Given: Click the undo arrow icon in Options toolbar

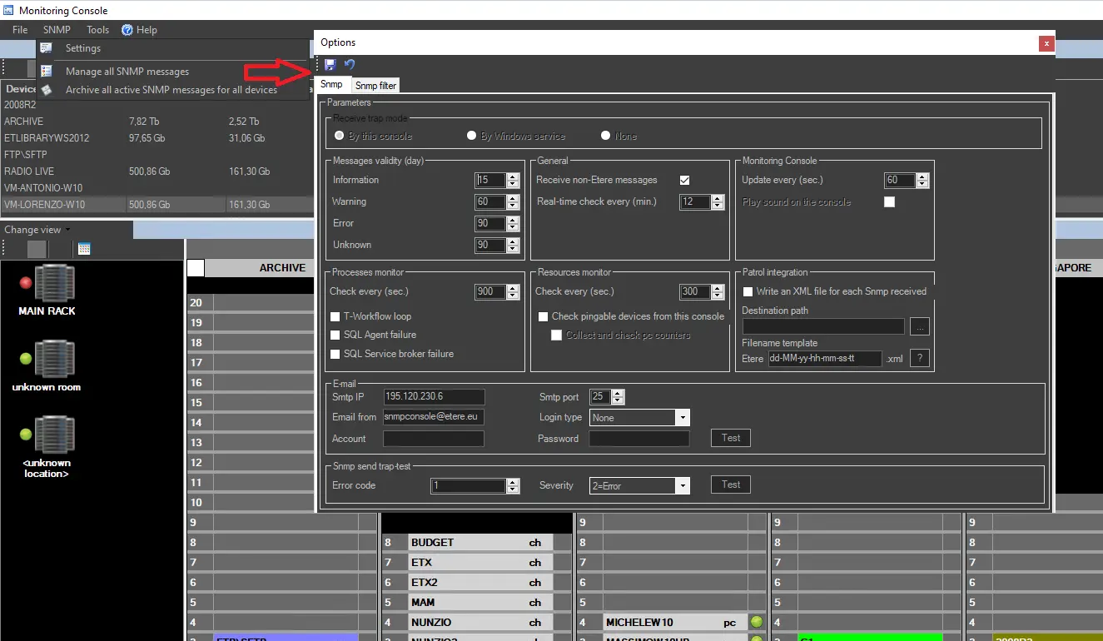Looking at the screenshot, I should click(350, 65).
